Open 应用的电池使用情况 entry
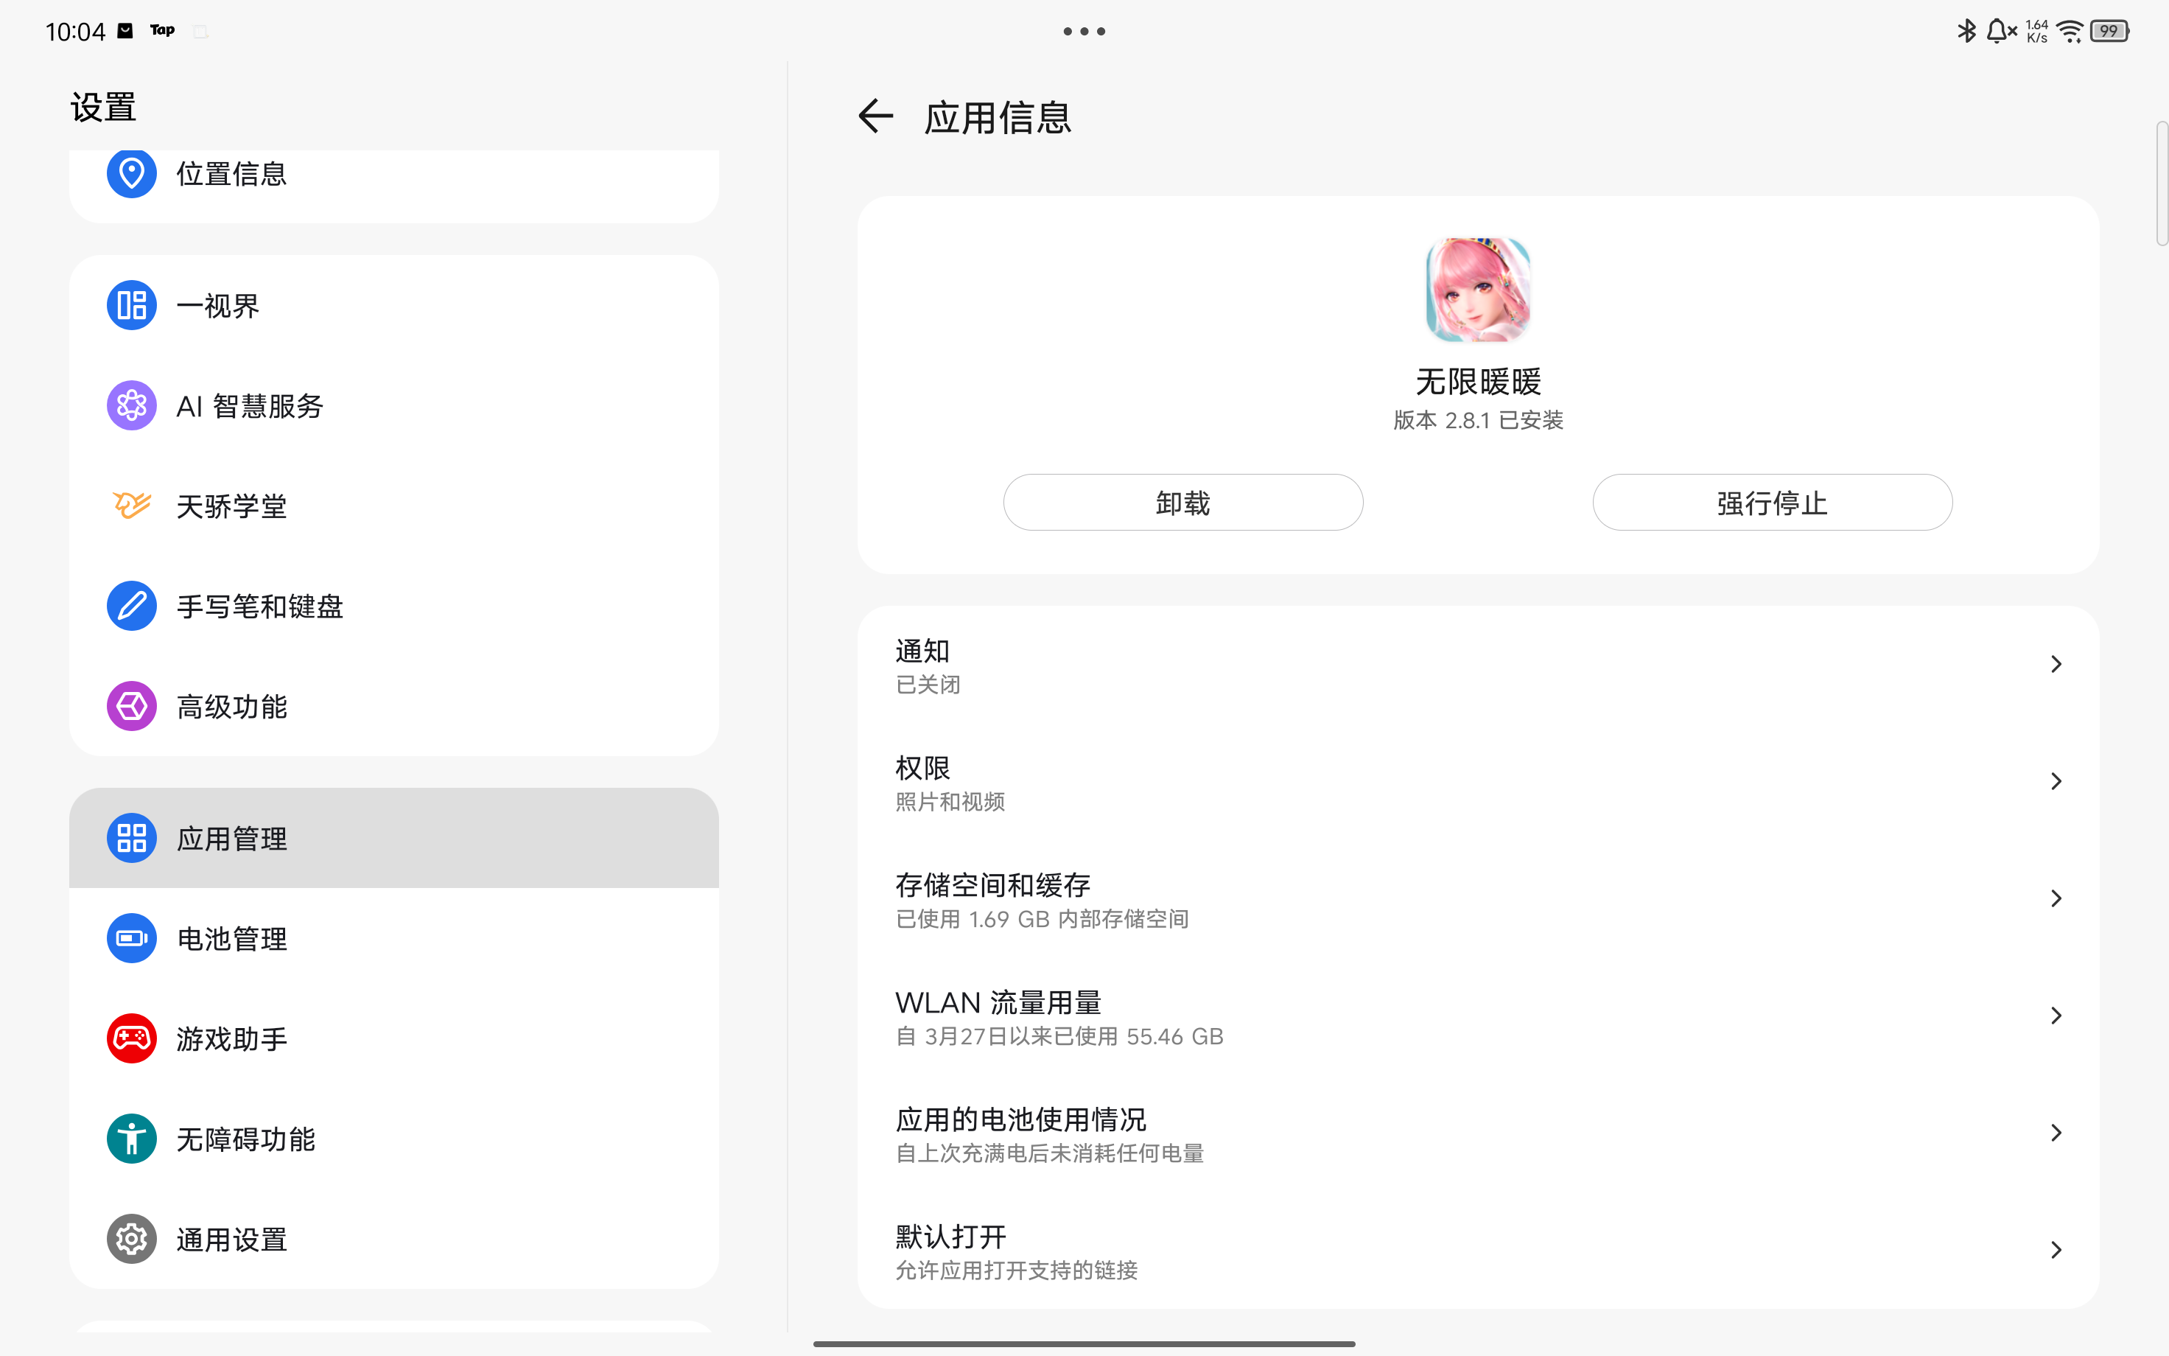The height and width of the screenshot is (1356, 2169). click(1478, 1133)
